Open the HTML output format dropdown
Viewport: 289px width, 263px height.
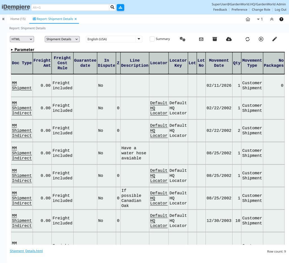coord(22,39)
